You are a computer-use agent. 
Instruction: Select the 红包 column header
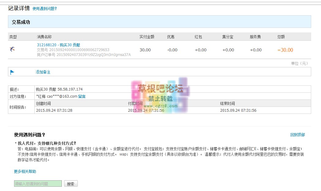198,37
